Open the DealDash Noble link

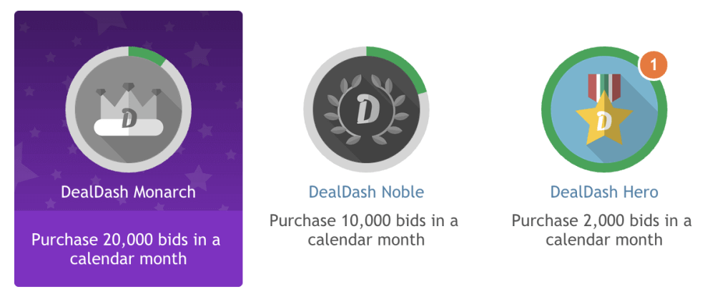tap(366, 193)
